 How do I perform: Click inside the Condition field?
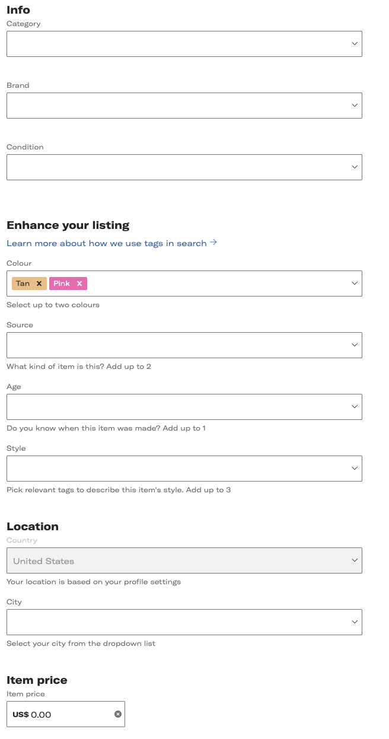coord(178,167)
